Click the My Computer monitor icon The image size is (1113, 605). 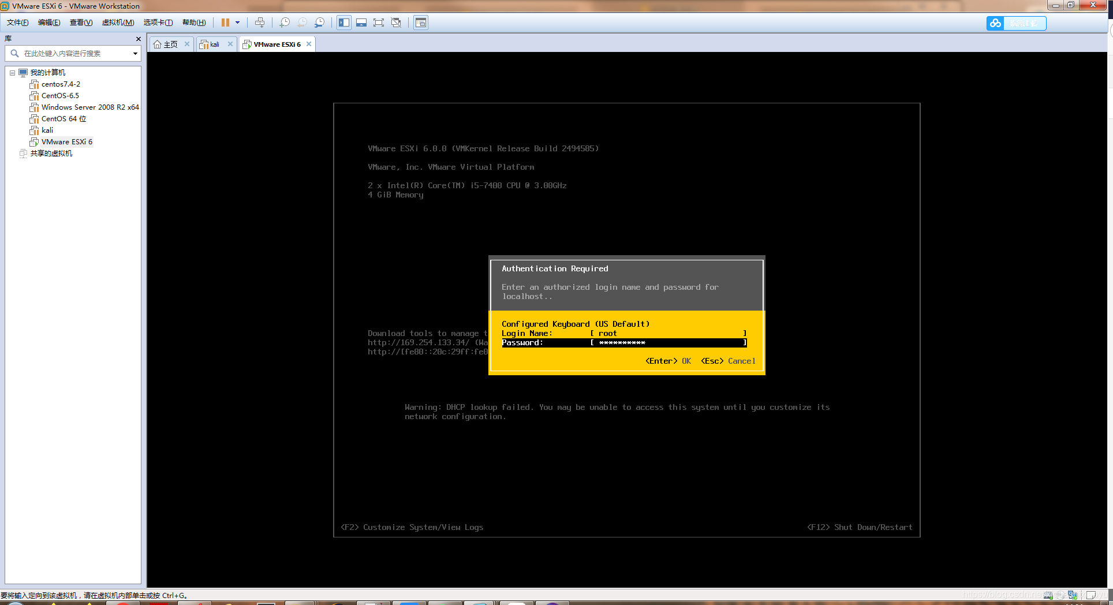[23, 73]
